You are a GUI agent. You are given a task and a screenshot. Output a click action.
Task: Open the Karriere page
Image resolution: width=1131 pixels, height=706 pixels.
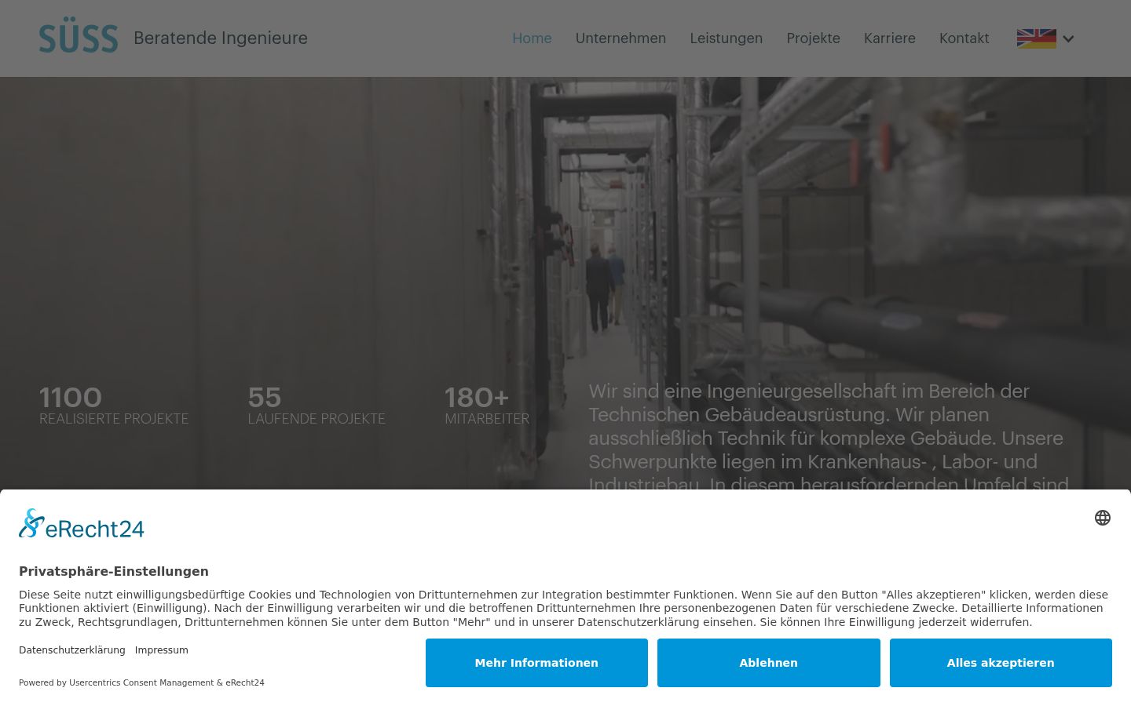tap(889, 38)
